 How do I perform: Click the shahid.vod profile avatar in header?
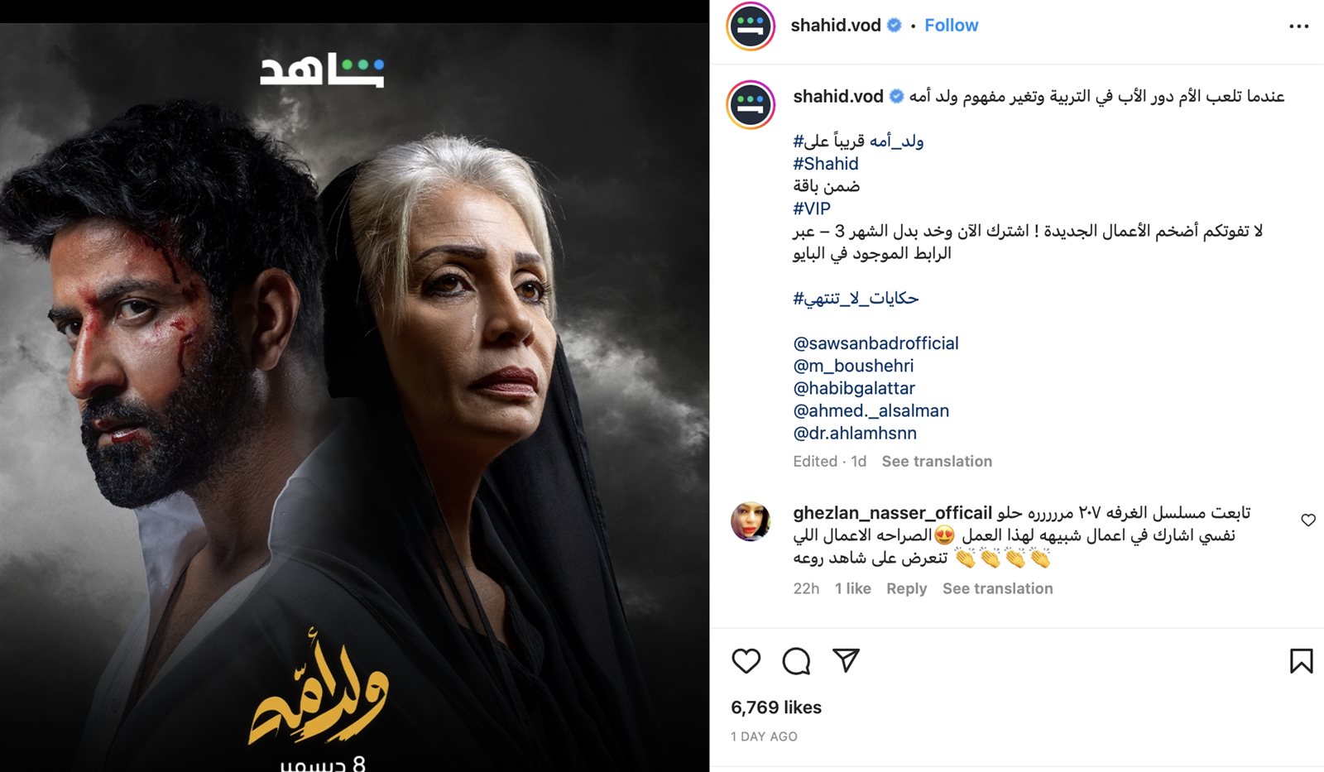[751, 26]
